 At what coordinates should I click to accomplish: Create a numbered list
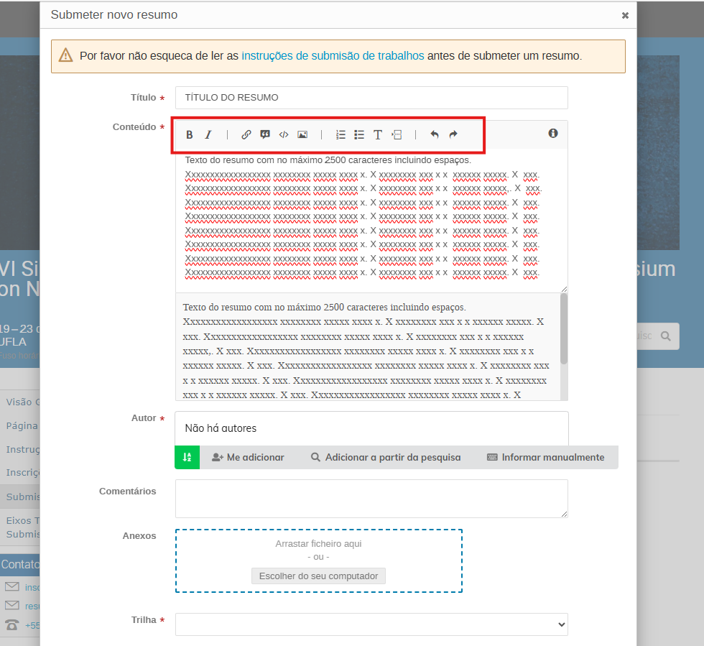point(341,134)
